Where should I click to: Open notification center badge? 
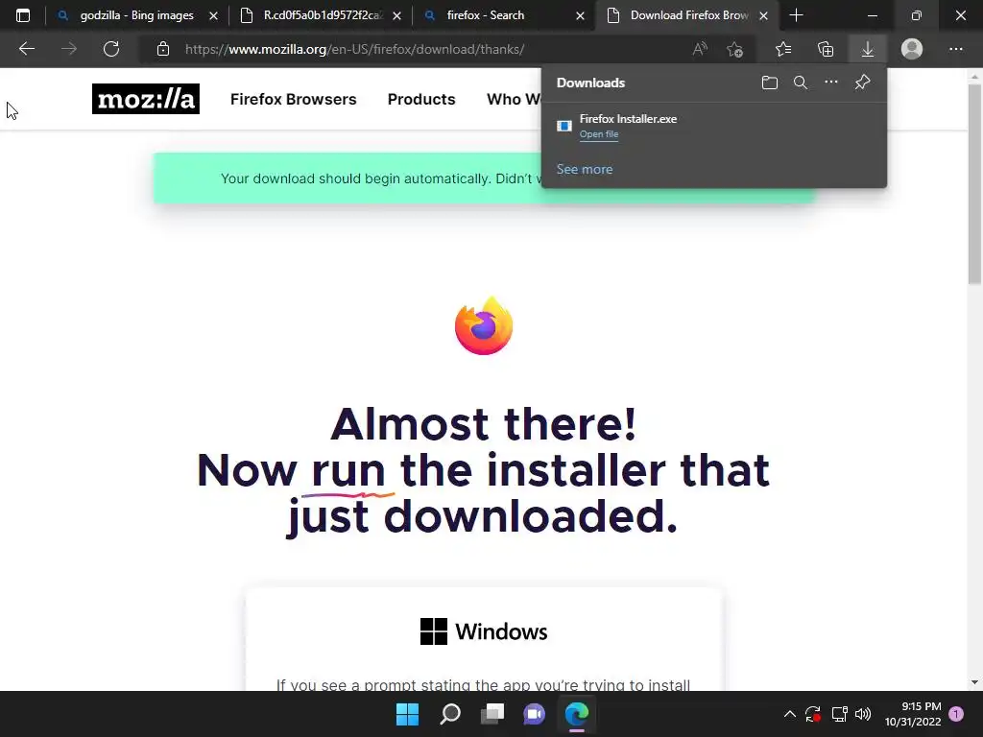click(x=956, y=714)
